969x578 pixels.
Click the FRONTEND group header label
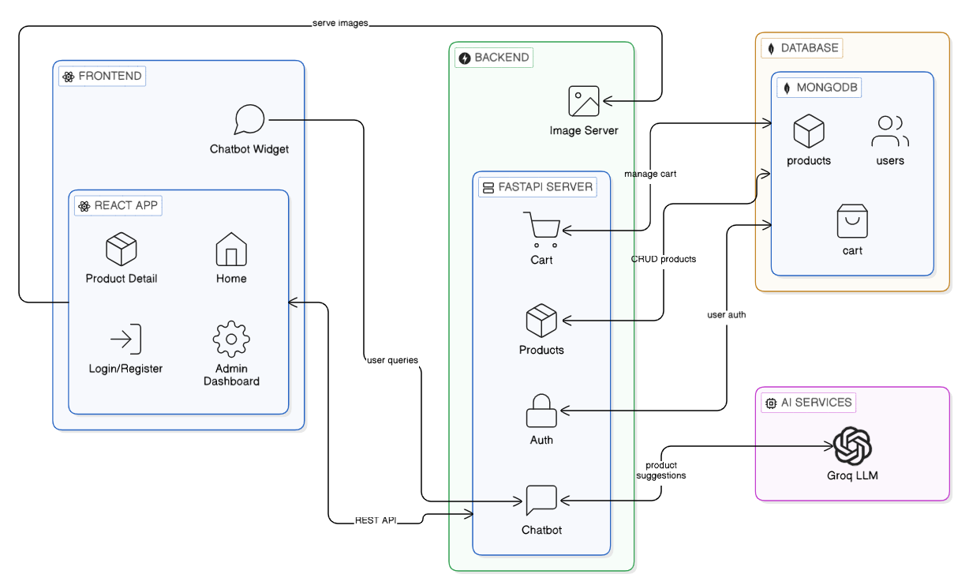point(102,76)
